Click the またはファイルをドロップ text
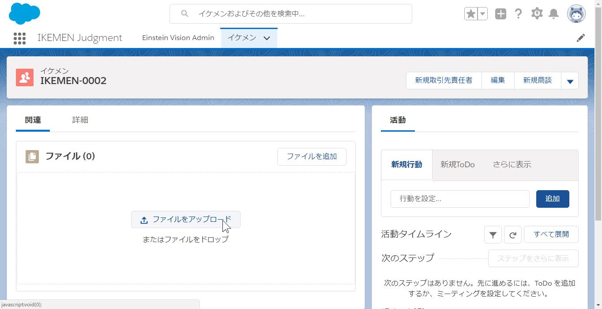 186,239
